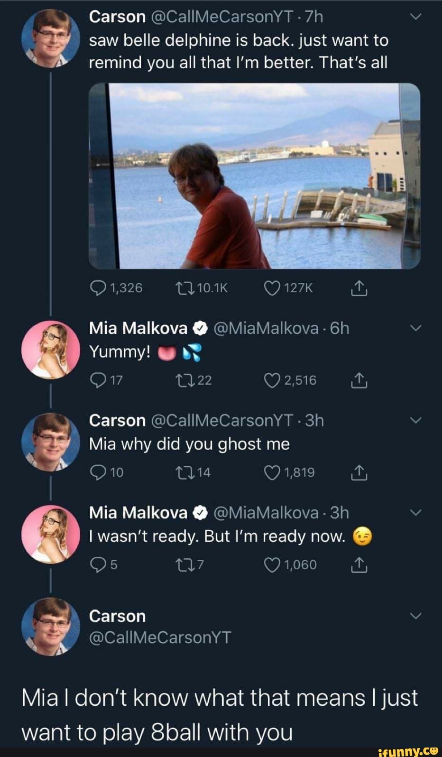Open the @CallMeCarsonYT handle in the last tweet
The width and height of the screenshot is (442, 757).
(160, 637)
